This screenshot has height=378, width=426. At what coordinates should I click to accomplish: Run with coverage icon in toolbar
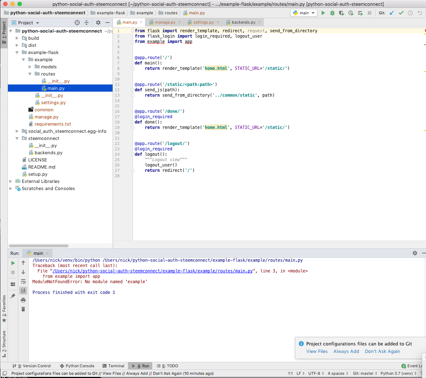[342, 13]
